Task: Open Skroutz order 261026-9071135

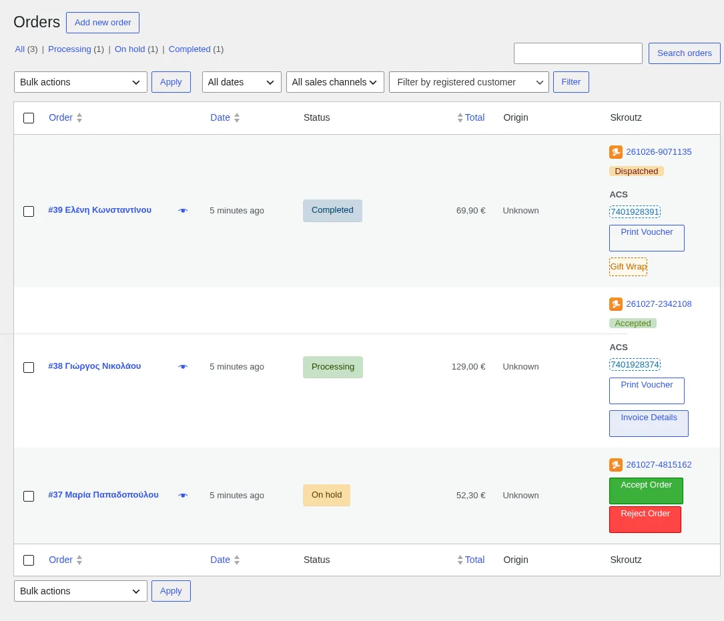Action: [x=659, y=152]
